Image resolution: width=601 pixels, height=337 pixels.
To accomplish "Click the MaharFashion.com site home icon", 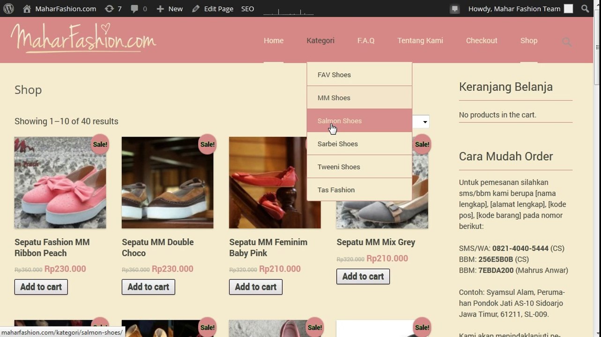I will click(x=27, y=8).
